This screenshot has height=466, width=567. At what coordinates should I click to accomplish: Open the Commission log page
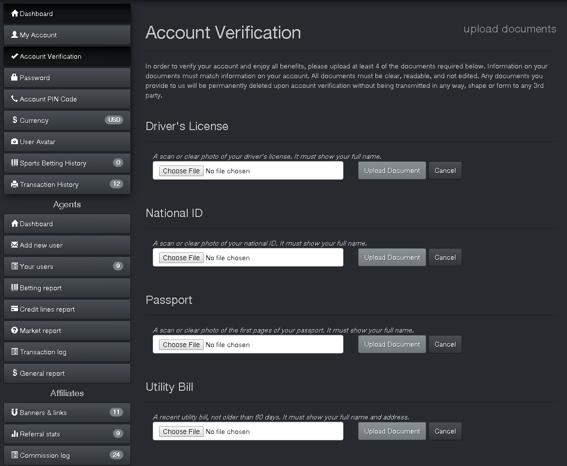point(67,455)
